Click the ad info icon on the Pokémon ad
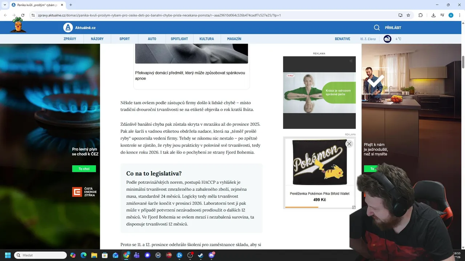 pyautogui.click(x=353, y=207)
